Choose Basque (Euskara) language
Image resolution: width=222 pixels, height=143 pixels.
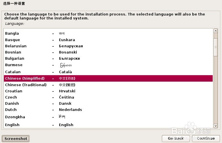click(x=13, y=40)
